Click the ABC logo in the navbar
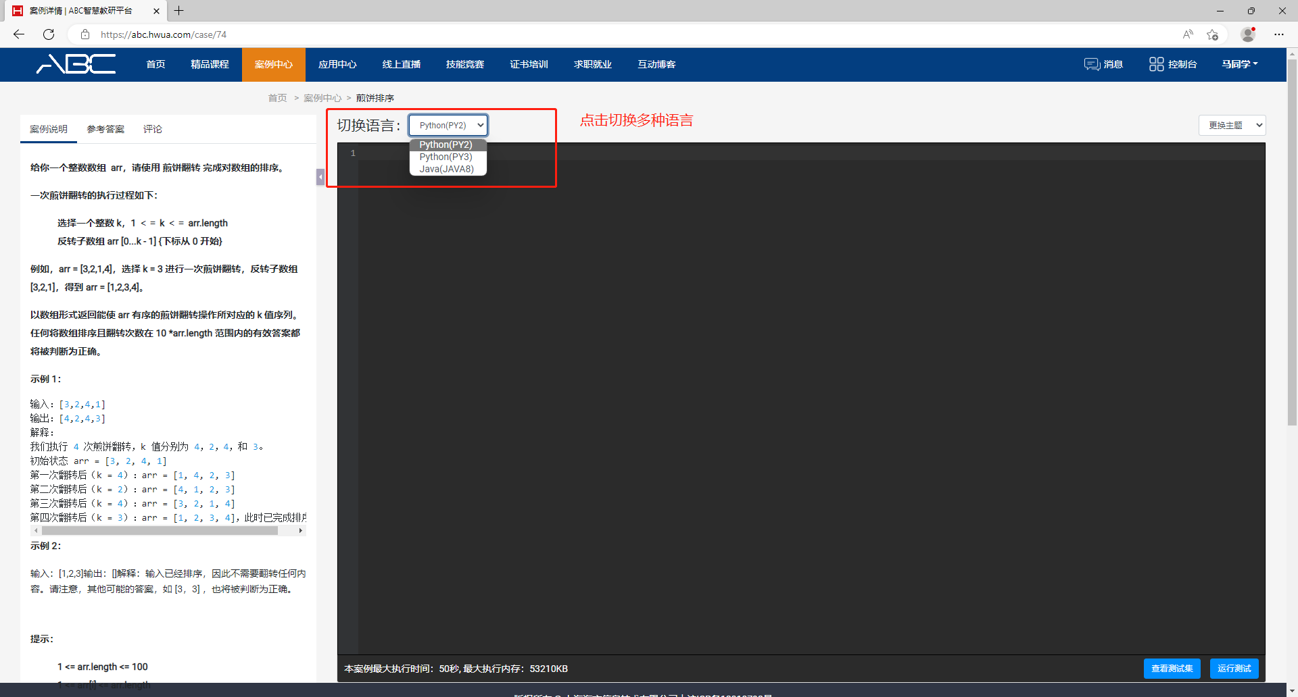 coord(76,64)
